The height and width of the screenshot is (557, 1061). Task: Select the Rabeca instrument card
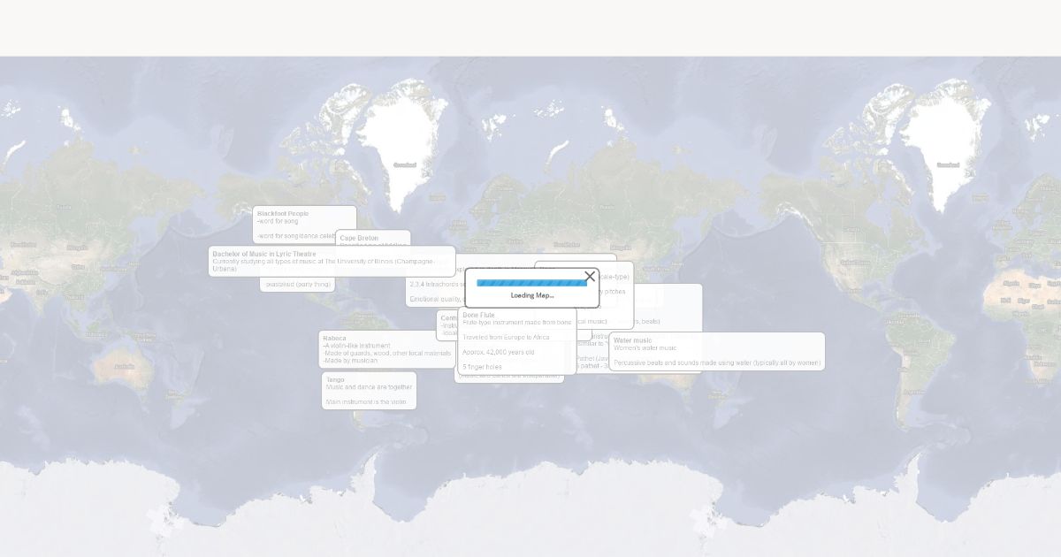(x=335, y=338)
